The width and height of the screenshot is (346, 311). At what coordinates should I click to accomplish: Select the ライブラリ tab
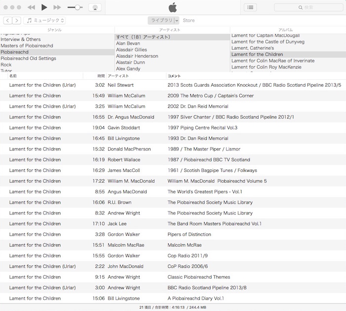161,20
